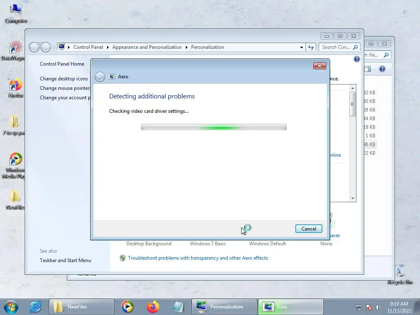Click the themes list scrollbar thumb
The height and width of the screenshot is (315, 420).
(x=353, y=104)
